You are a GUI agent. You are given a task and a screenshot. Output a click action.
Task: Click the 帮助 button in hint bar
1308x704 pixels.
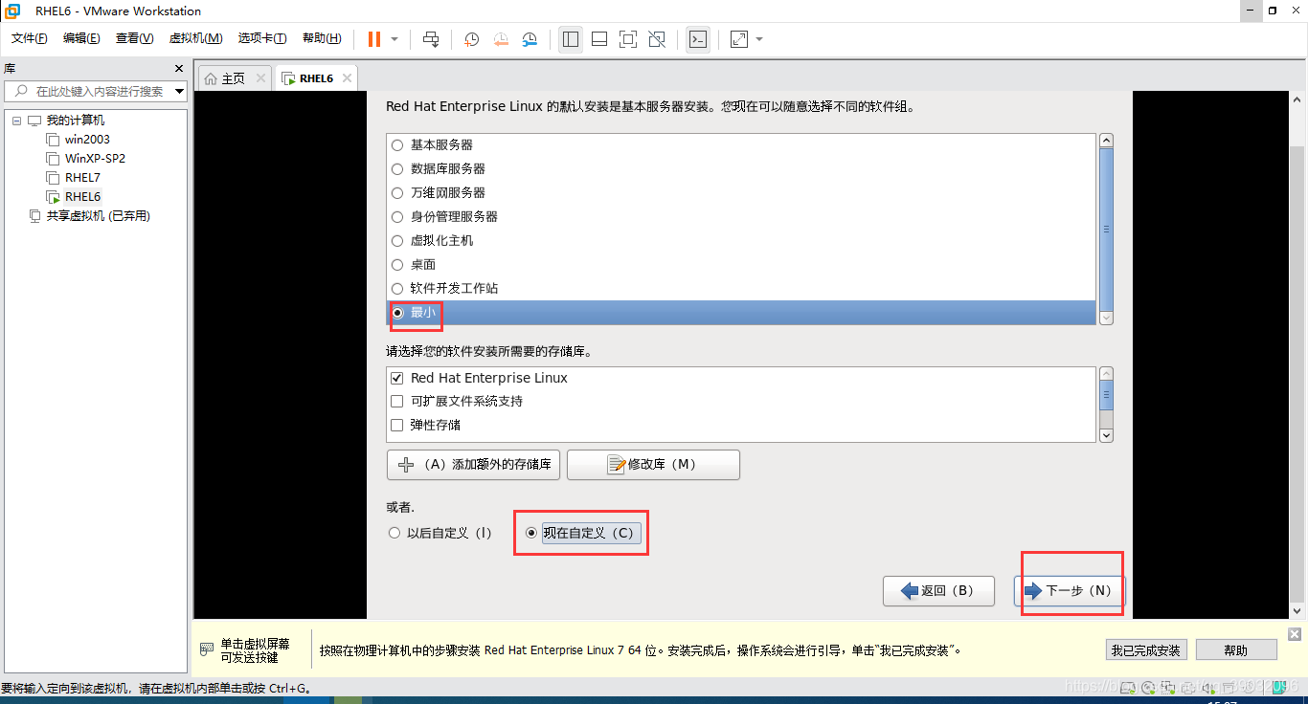[x=1236, y=650]
